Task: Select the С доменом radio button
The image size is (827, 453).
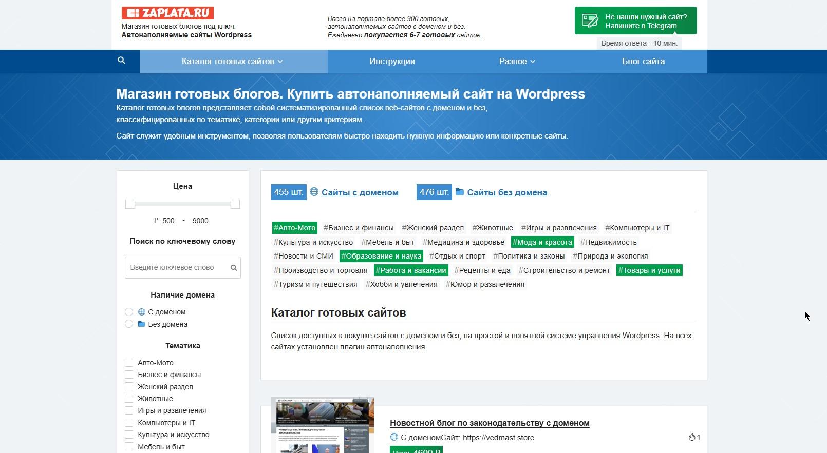Action: 129,312
